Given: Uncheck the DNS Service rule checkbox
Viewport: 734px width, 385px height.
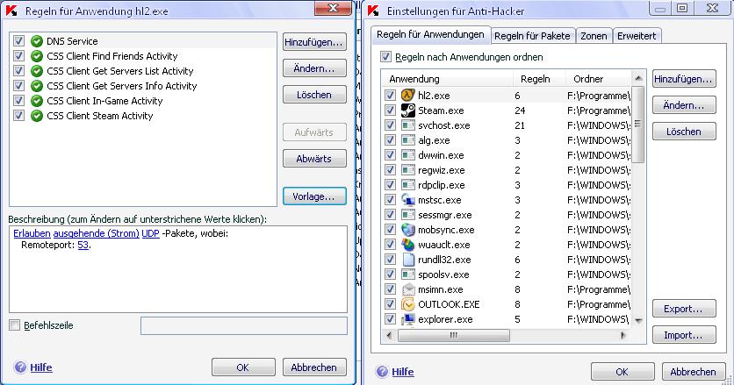Looking at the screenshot, I should tap(18, 40).
